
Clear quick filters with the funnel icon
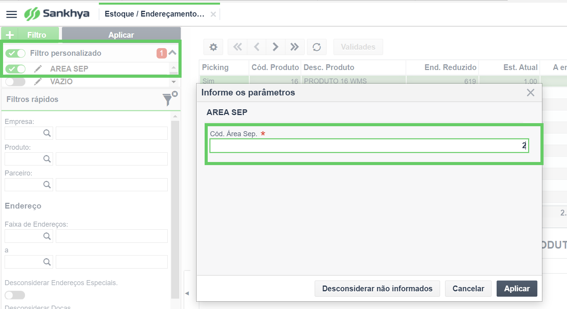click(169, 99)
